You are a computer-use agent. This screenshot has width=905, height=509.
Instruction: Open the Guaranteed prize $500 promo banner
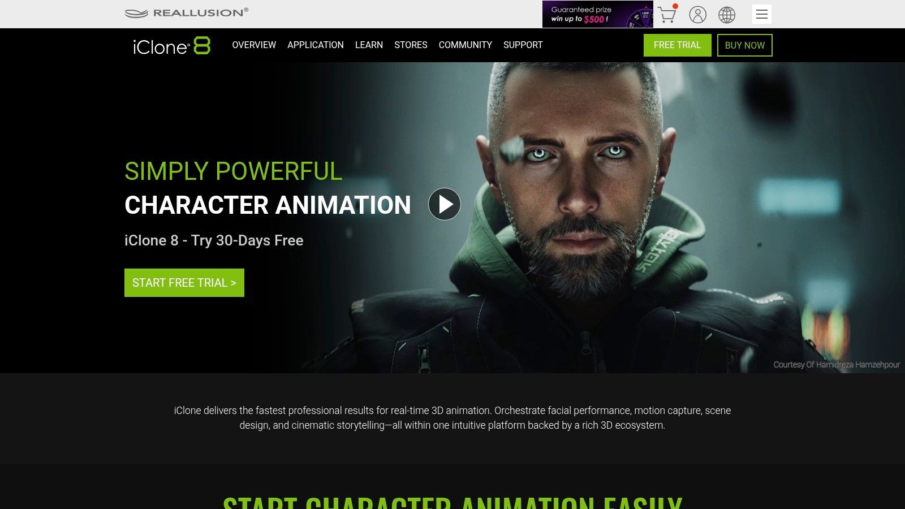[597, 14]
